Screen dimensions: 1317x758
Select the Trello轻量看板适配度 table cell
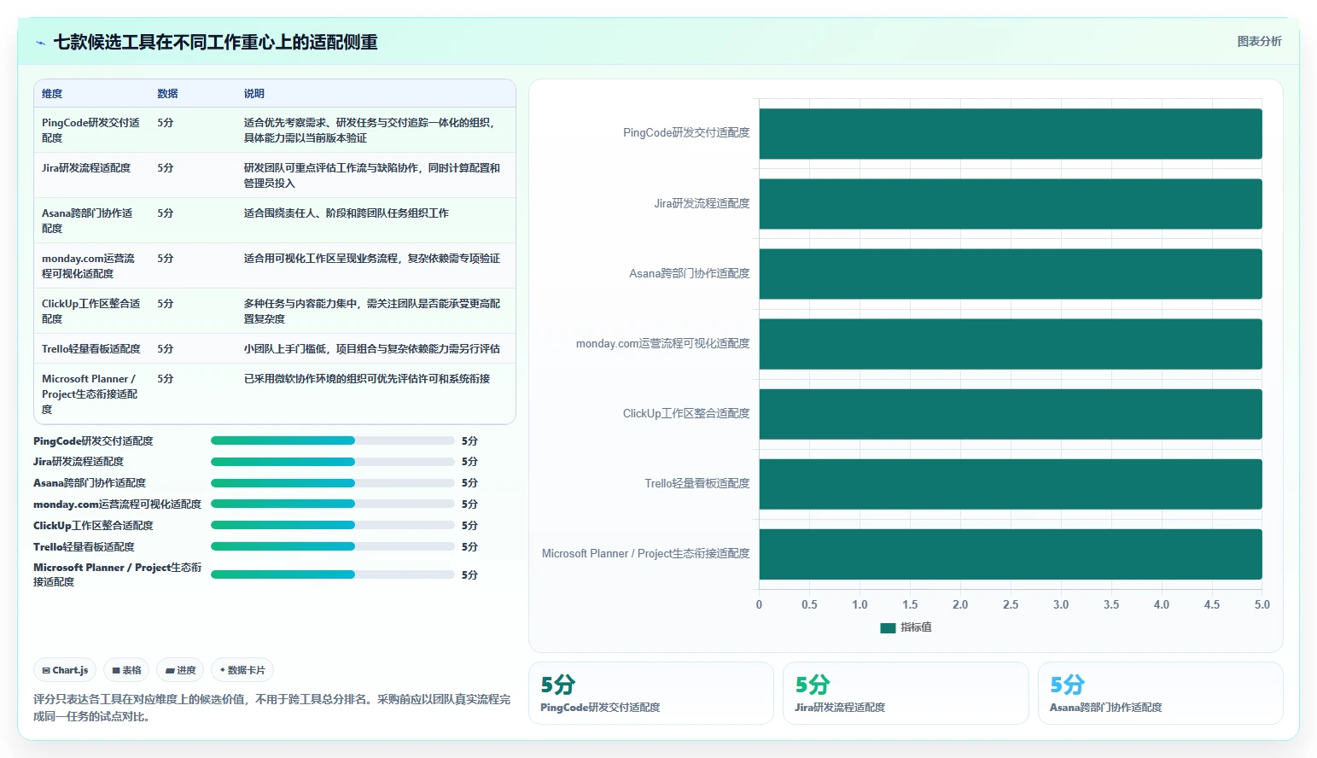91,348
